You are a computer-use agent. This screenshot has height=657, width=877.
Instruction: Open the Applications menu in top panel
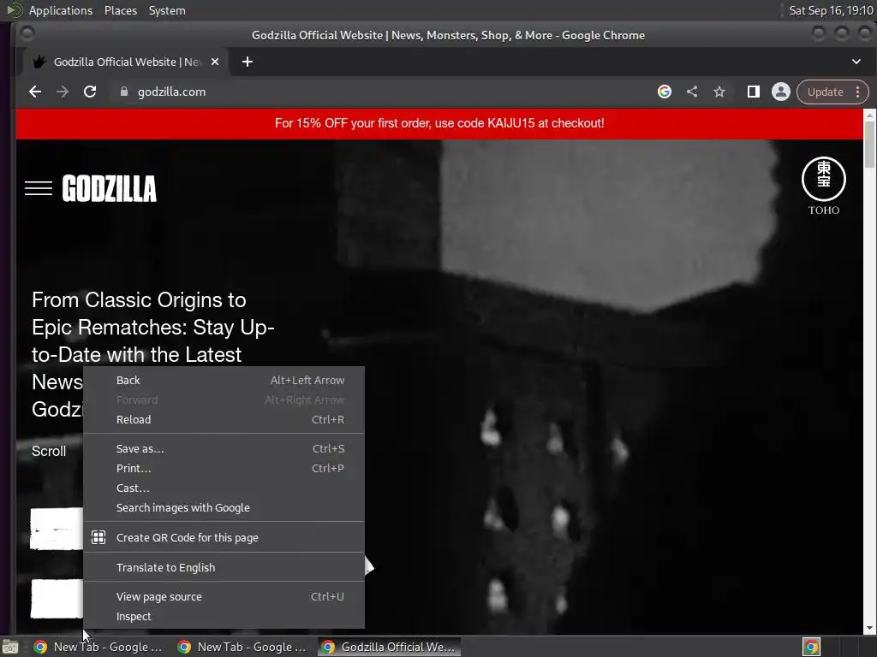click(61, 10)
